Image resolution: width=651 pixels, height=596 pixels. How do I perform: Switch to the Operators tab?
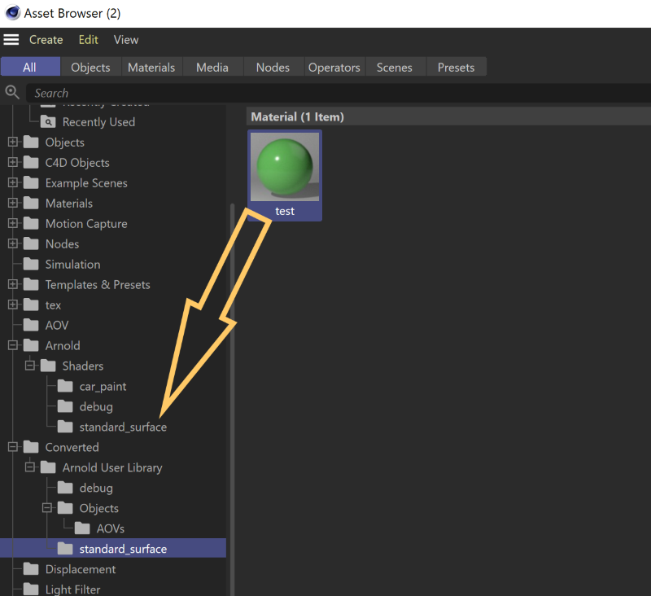click(x=334, y=67)
